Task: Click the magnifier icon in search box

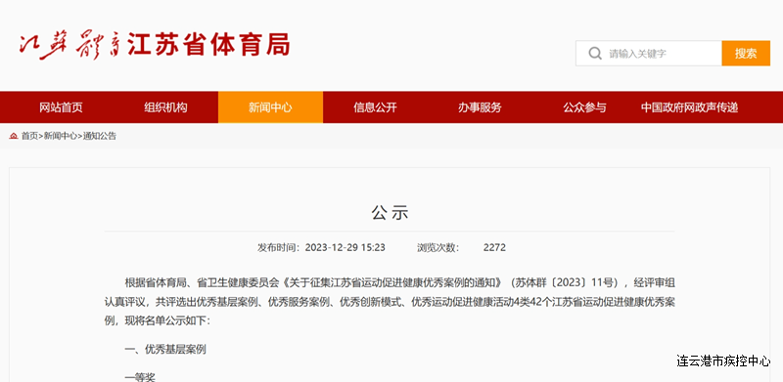Action: pyautogui.click(x=595, y=54)
